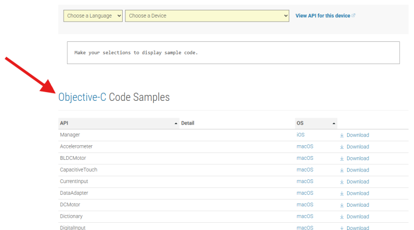Open the Choose a Language dropdown
Image resolution: width=414 pixels, height=230 pixels.
point(93,16)
